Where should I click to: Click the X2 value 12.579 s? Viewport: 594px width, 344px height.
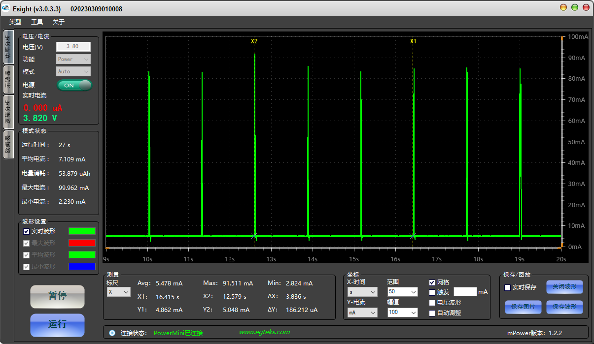click(x=236, y=297)
